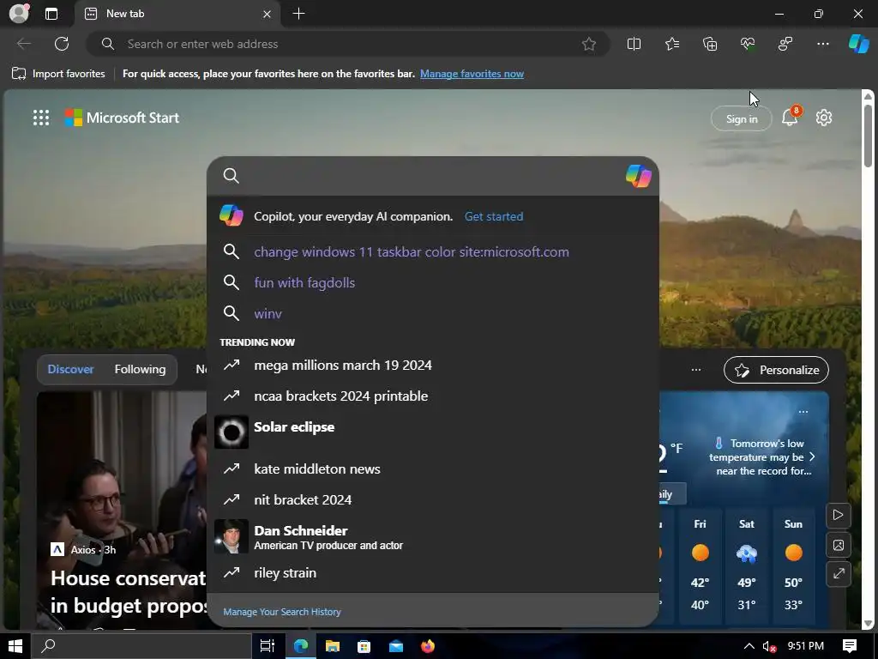Launch Firefox from taskbar
The width and height of the screenshot is (878, 659).
tap(428, 646)
